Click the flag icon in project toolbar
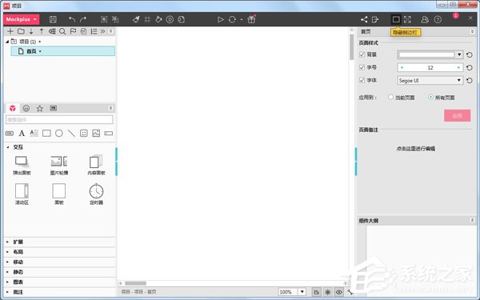 click(x=73, y=31)
